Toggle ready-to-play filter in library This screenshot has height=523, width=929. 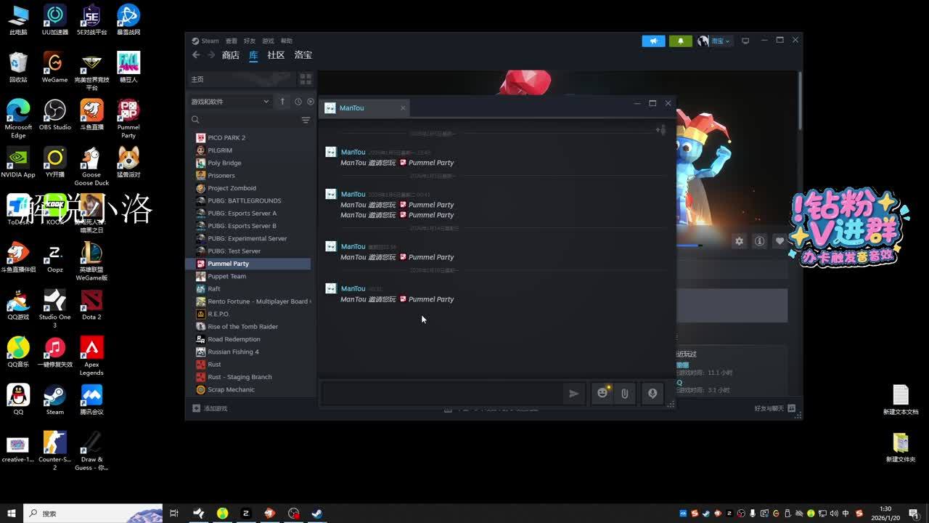tap(311, 102)
